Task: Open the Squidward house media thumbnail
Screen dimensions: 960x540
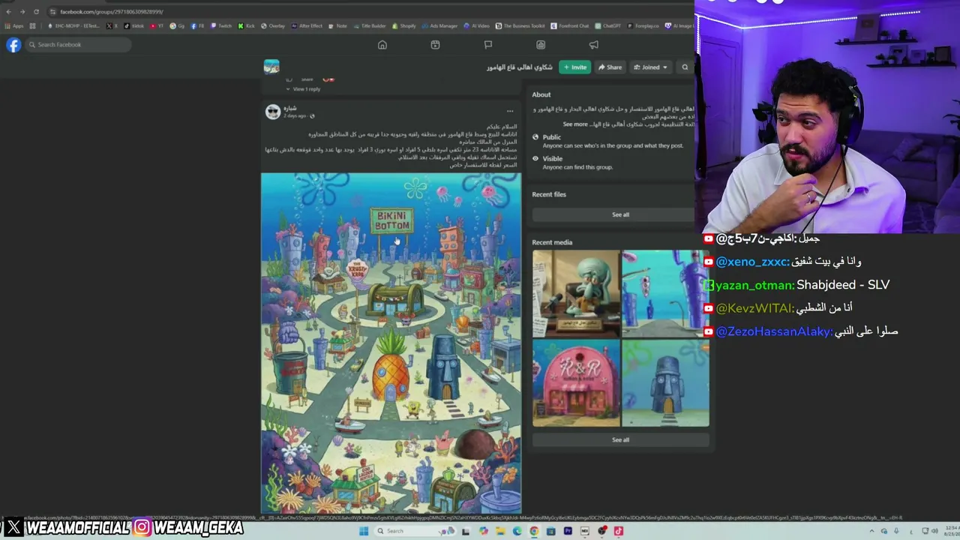Action: pyautogui.click(x=665, y=383)
